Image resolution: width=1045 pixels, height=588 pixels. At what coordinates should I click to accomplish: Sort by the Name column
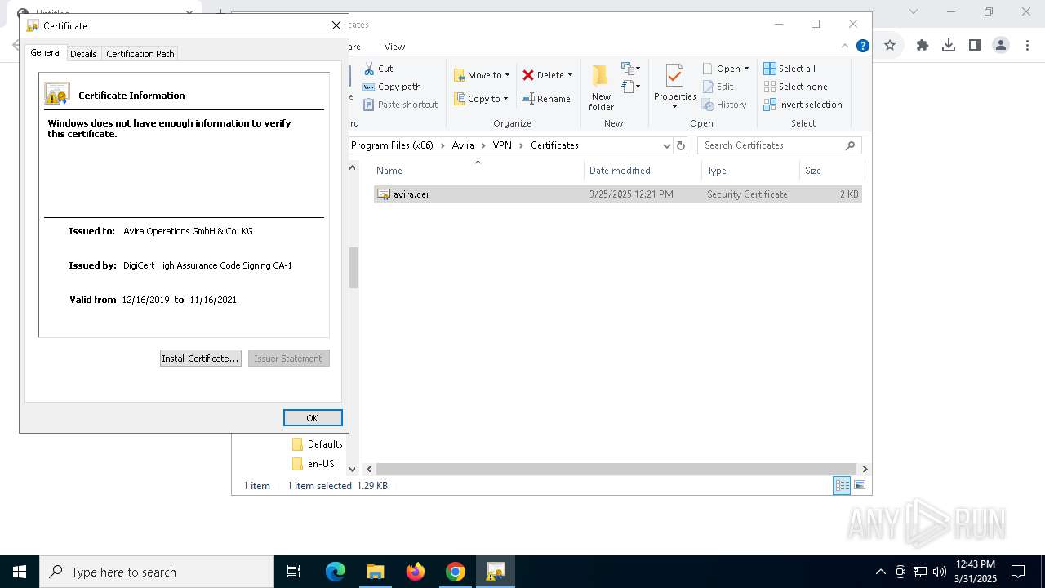pos(478,171)
